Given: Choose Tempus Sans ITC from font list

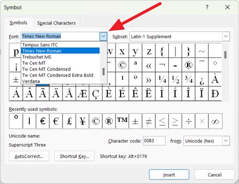Looking at the screenshot, I should click(x=61, y=45).
